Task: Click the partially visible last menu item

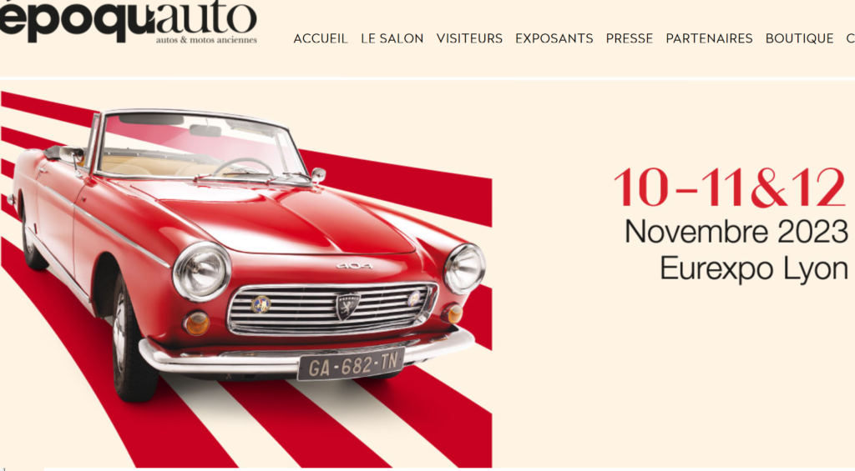Action: 851,38
